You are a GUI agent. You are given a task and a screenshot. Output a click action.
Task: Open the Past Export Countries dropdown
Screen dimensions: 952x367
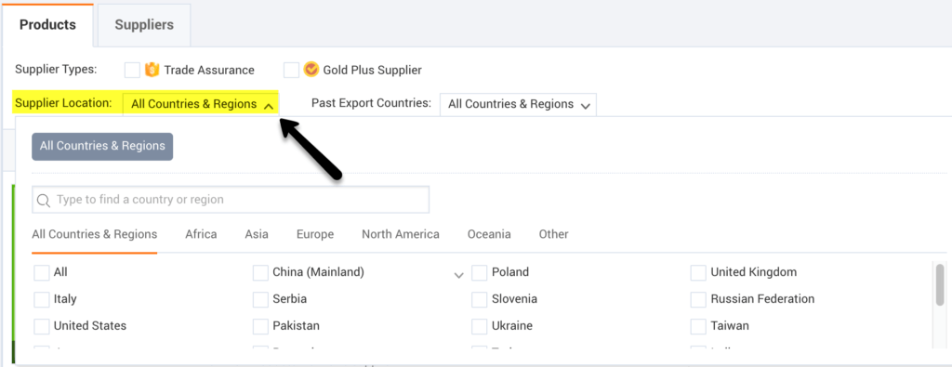tap(518, 104)
